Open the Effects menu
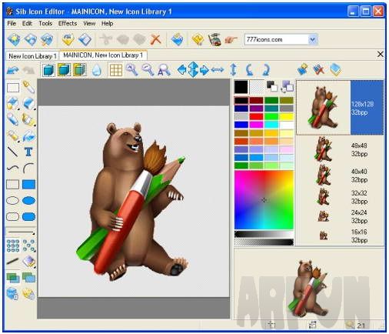The image size is (389, 334). (68, 23)
